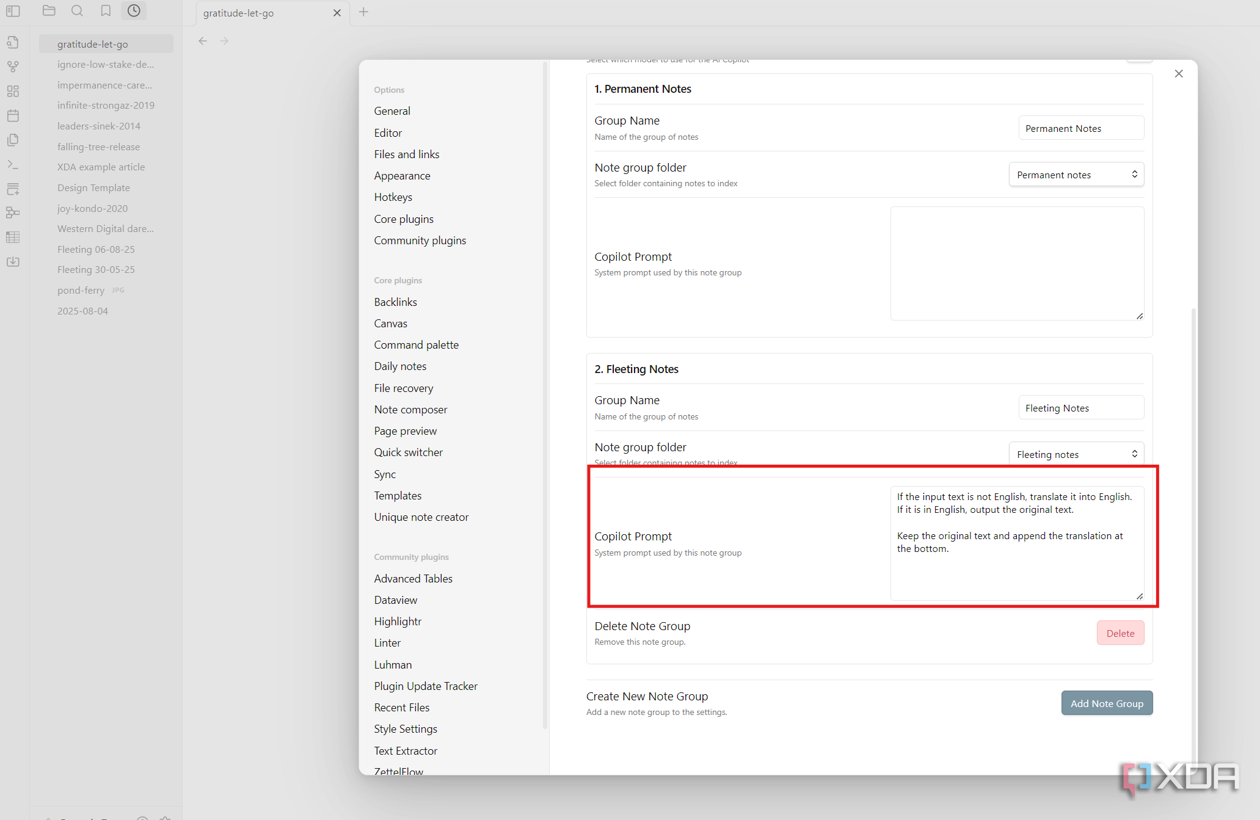Screen dimensions: 1260x820
Task: Open Fleeting notes folder dropdown
Action: tap(1076, 454)
